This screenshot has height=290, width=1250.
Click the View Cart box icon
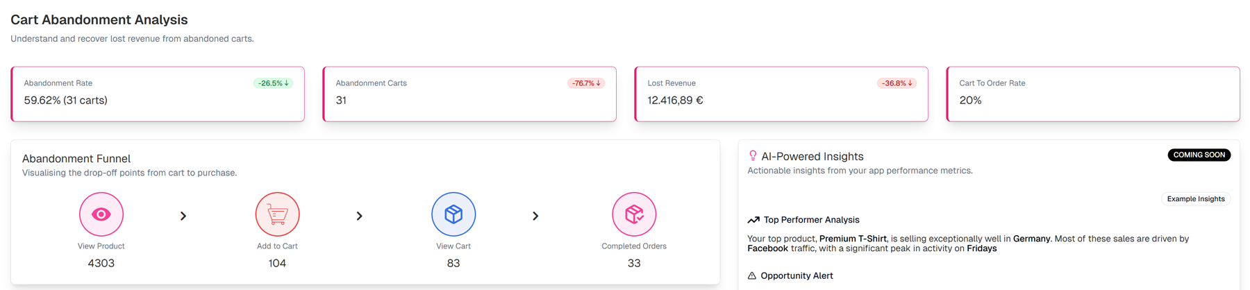click(453, 214)
